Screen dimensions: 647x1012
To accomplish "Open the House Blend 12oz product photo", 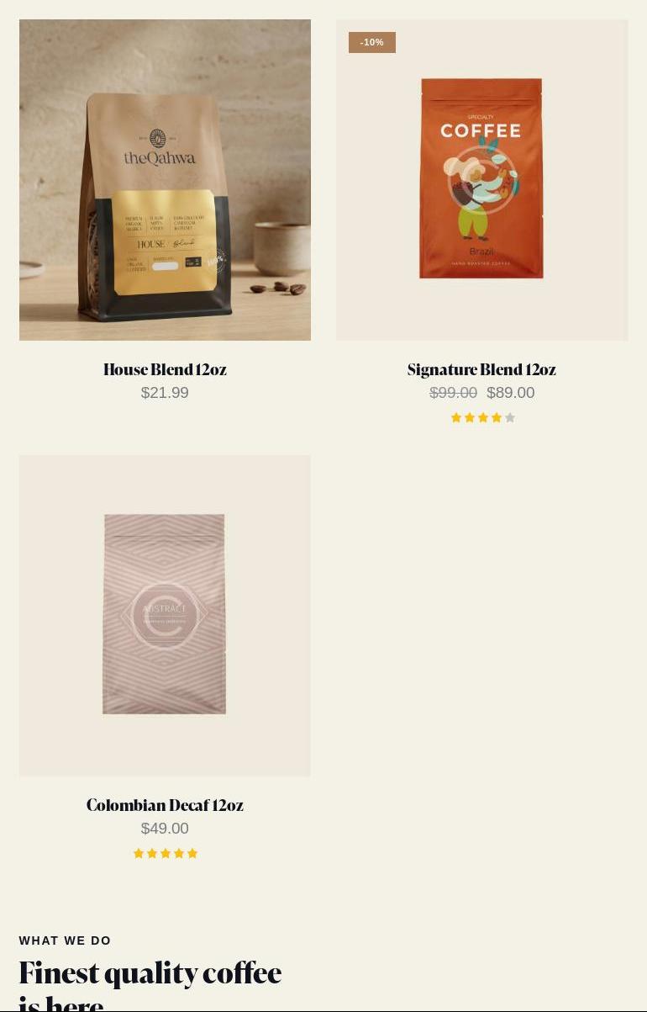I will coord(165,180).
